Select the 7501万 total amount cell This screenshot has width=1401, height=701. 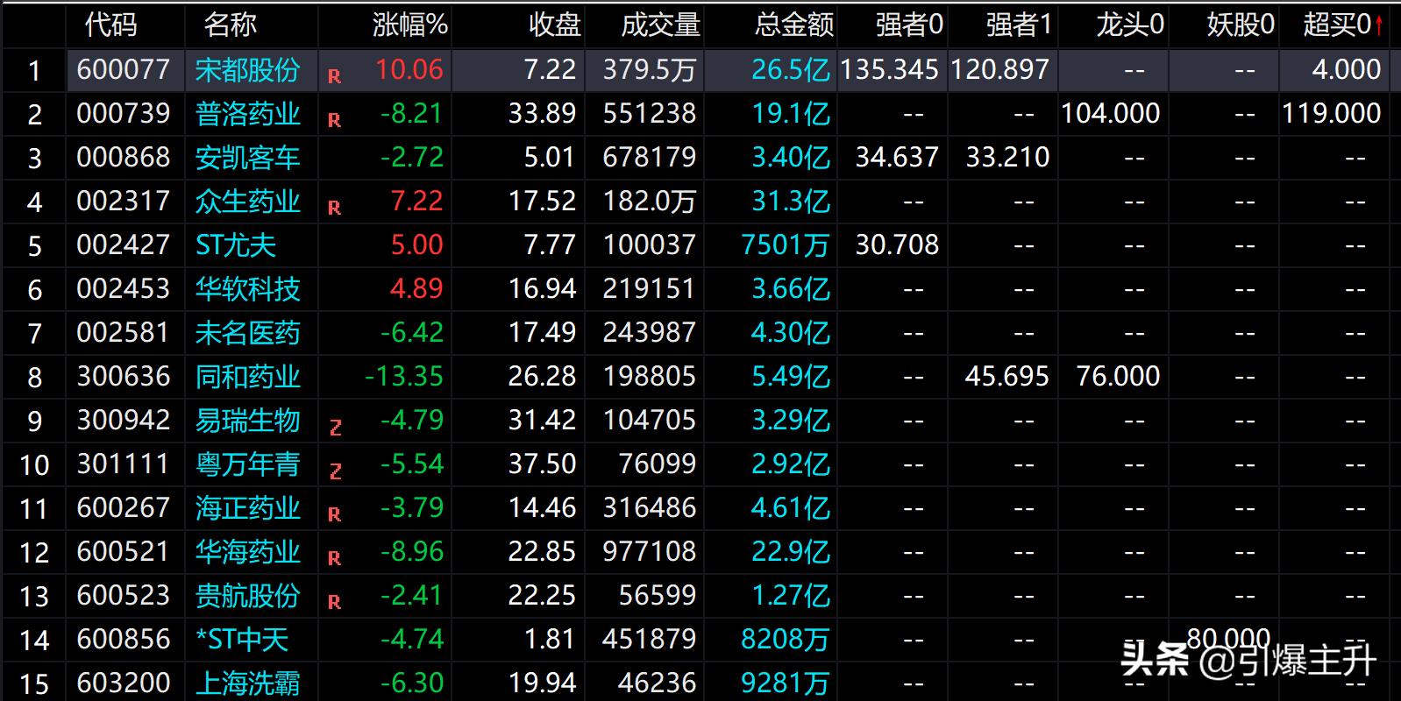[x=786, y=245]
